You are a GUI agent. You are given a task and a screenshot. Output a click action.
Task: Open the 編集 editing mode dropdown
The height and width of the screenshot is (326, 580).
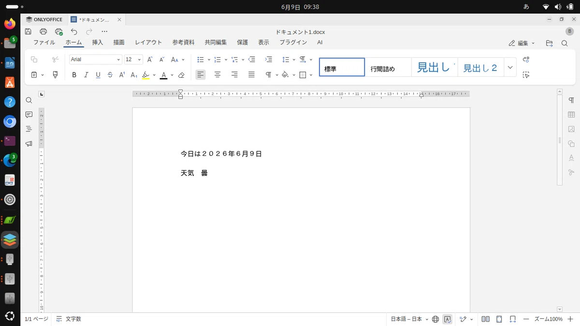(x=522, y=43)
